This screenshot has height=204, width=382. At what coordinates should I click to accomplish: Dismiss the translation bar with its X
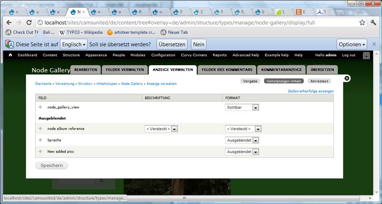click(374, 44)
